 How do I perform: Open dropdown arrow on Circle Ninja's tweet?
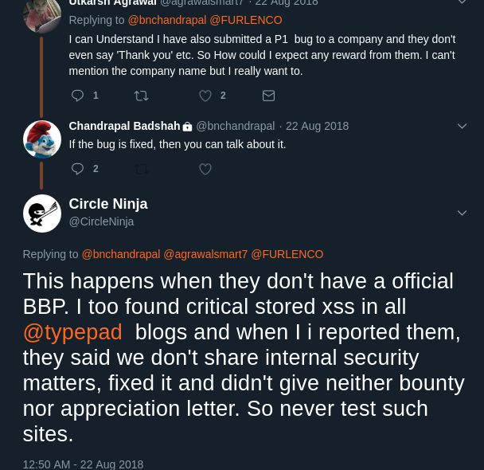coord(462,212)
